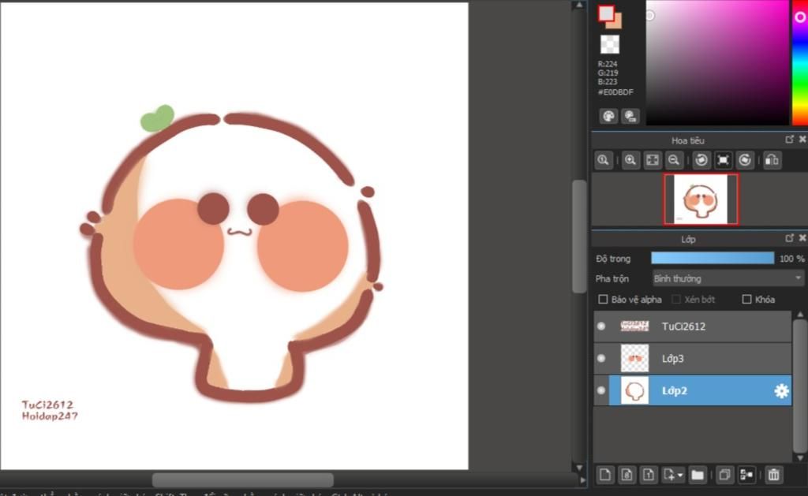Image resolution: width=808 pixels, height=496 pixels.
Task: Undock the Lớp panel
Action: coord(789,238)
